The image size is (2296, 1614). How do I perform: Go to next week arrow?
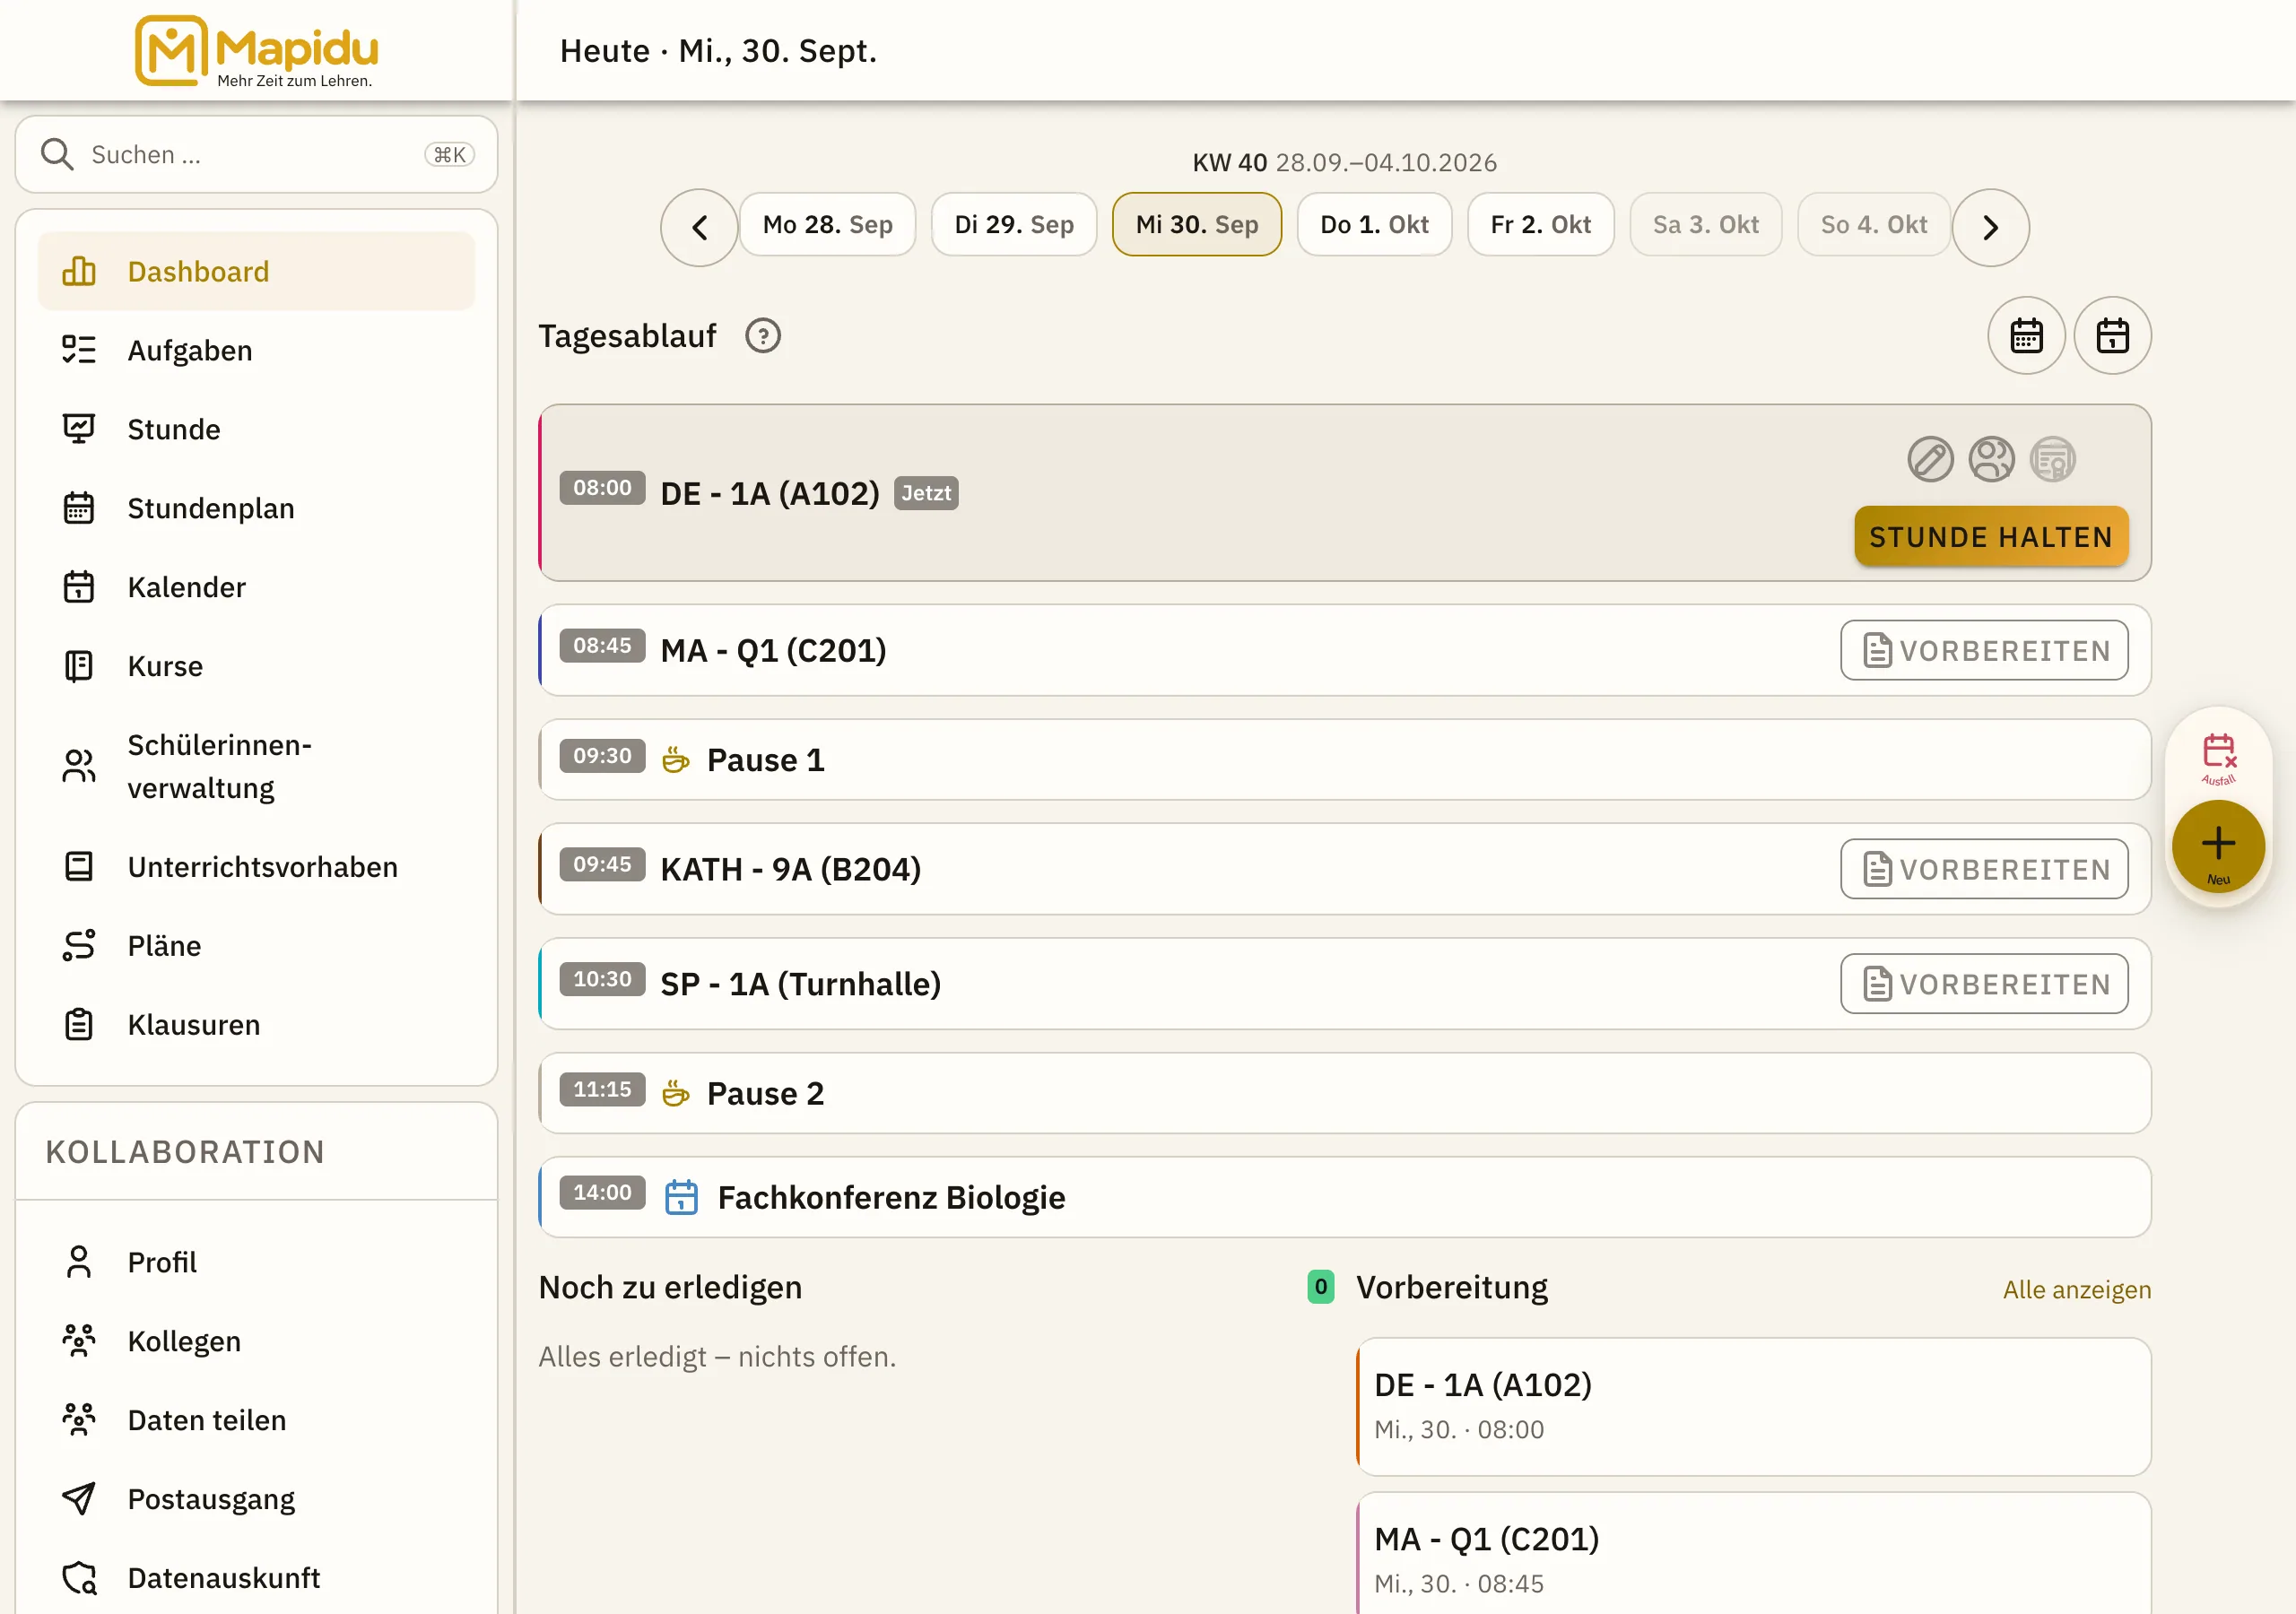[x=1990, y=228]
